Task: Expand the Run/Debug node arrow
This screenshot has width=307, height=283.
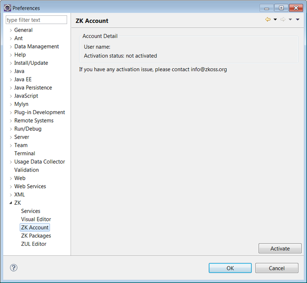Action: coord(11,129)
